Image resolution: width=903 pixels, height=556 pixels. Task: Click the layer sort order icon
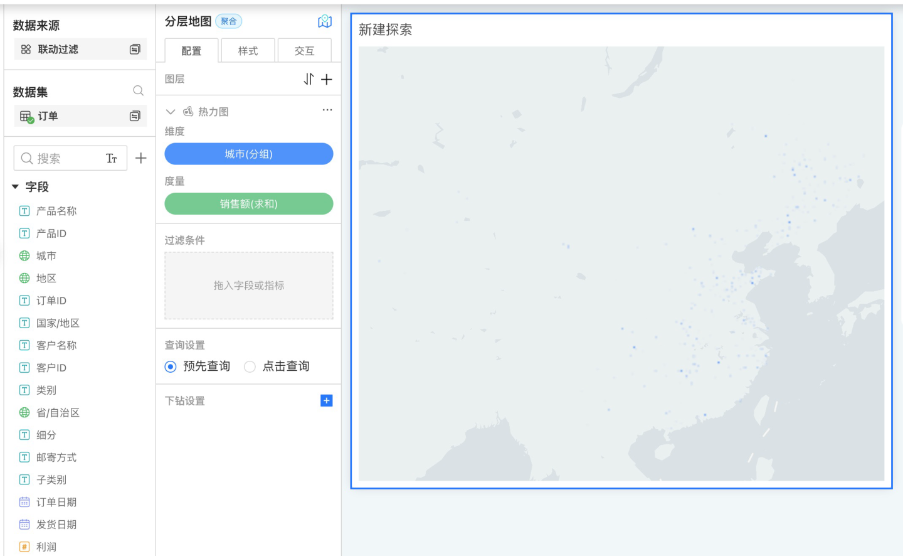(309, 79)
